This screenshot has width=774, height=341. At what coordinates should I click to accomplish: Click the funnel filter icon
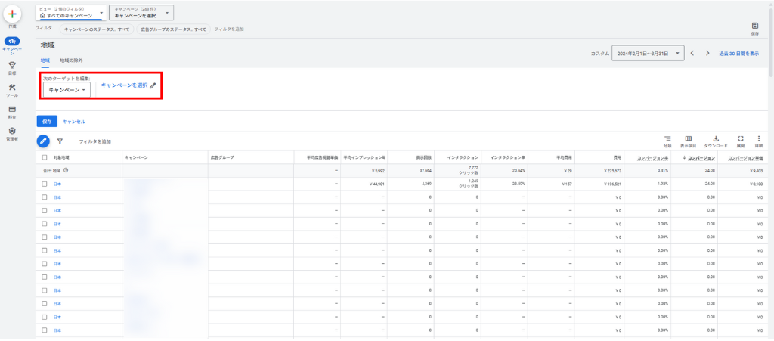[60, 141]
